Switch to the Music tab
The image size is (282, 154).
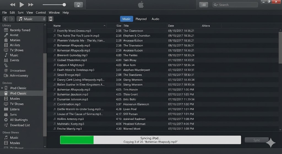coord(126,19)
